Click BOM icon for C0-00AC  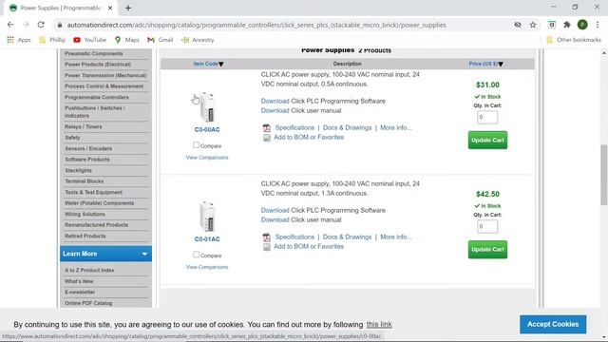click(266, 138)
